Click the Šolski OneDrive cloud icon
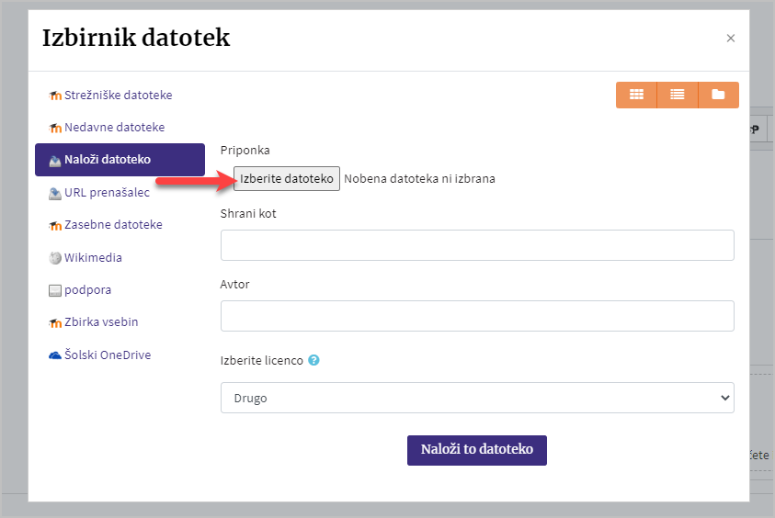Image resolution: width=775 pixels, height=518 pixels. [55, 355]
